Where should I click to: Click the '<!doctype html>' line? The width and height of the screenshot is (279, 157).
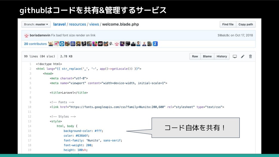49,64
